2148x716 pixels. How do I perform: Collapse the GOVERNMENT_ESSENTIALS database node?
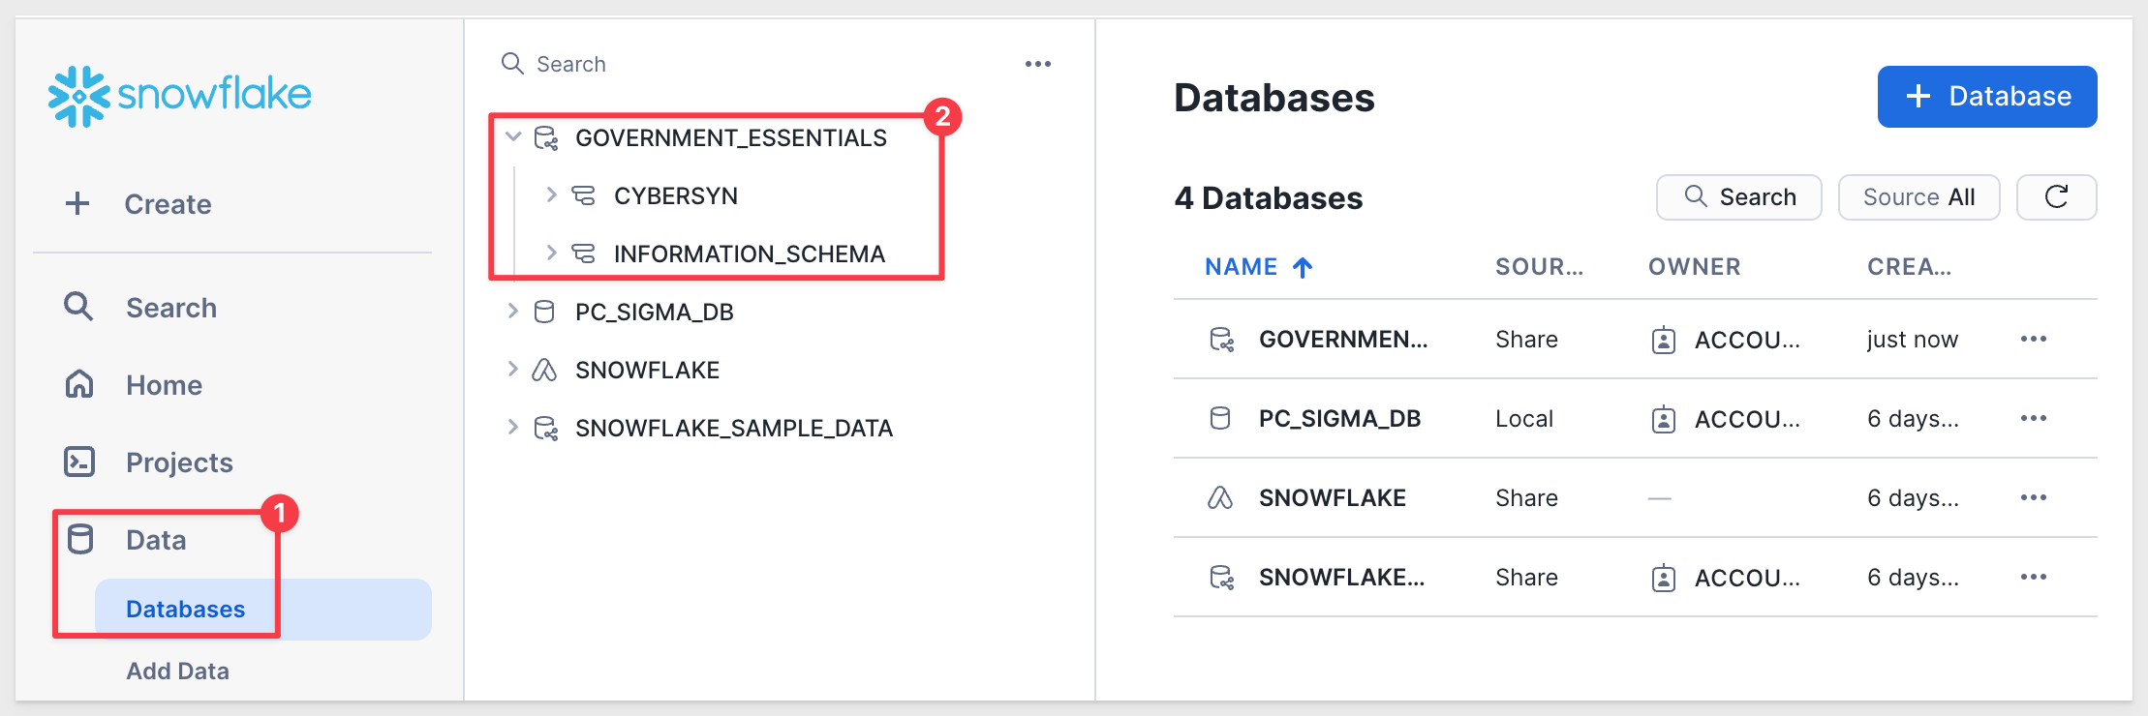pyautogui.click(x=513, y=136)
